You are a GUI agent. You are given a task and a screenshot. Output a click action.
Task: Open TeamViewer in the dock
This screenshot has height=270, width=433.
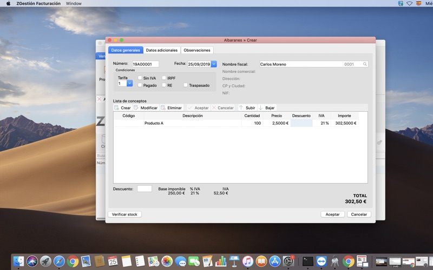tap(322, 261)
